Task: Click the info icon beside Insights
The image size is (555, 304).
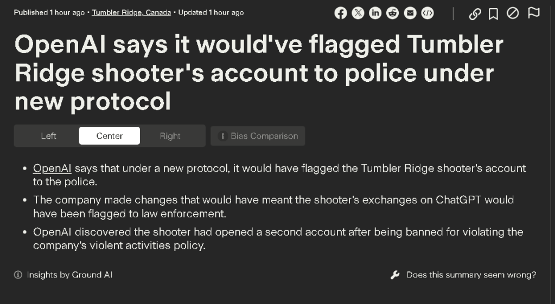Action: (18, 275)
